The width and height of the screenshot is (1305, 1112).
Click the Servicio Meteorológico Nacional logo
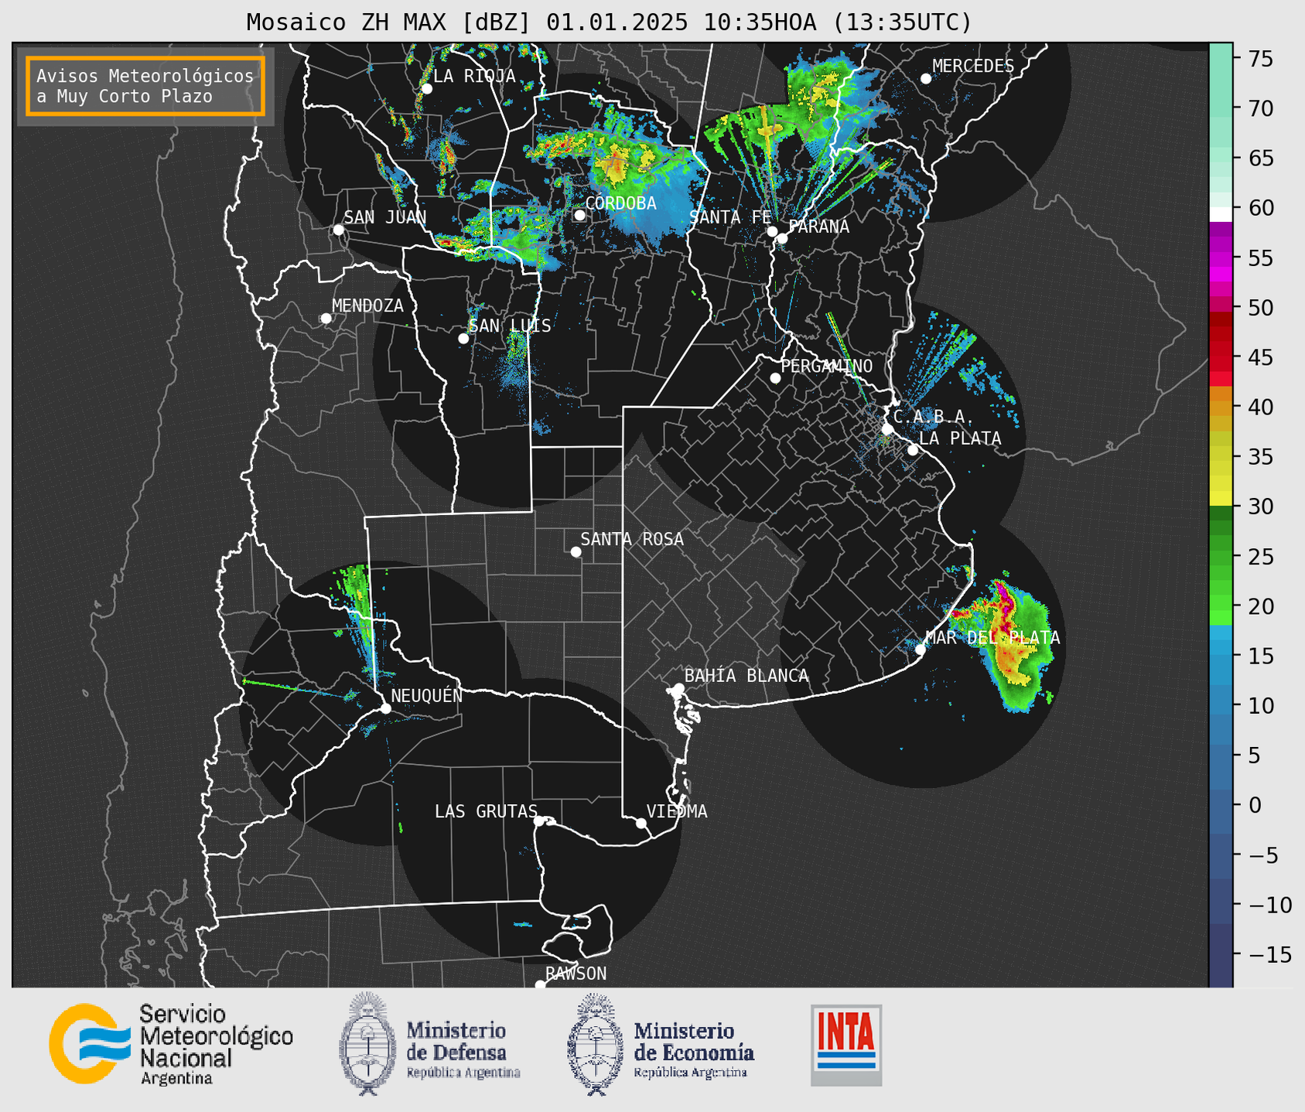coord(171,1045)
